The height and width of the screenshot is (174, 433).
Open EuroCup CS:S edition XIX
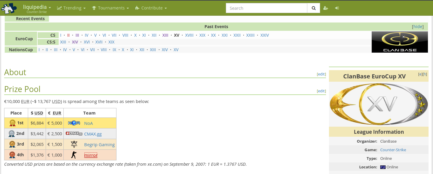point(111,42)
